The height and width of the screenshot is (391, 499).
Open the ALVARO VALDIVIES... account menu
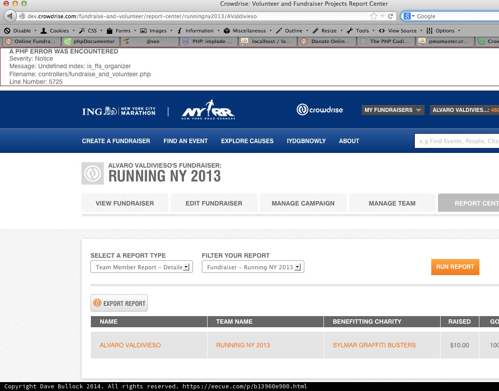(464, 110)
